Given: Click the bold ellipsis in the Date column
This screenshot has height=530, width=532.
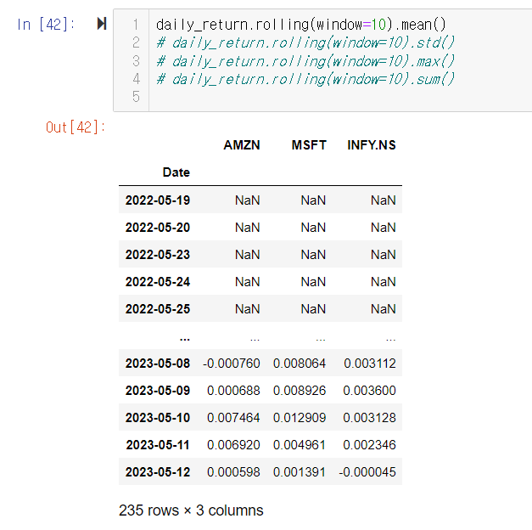Looking at the screenshot, I should (x=185, y=339).
